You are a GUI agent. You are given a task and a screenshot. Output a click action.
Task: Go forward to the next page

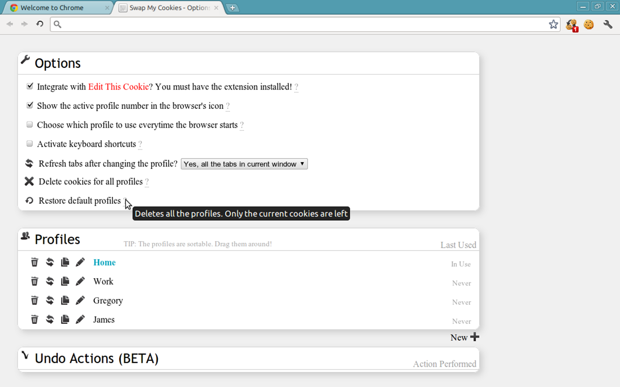[x=24, y=24]
